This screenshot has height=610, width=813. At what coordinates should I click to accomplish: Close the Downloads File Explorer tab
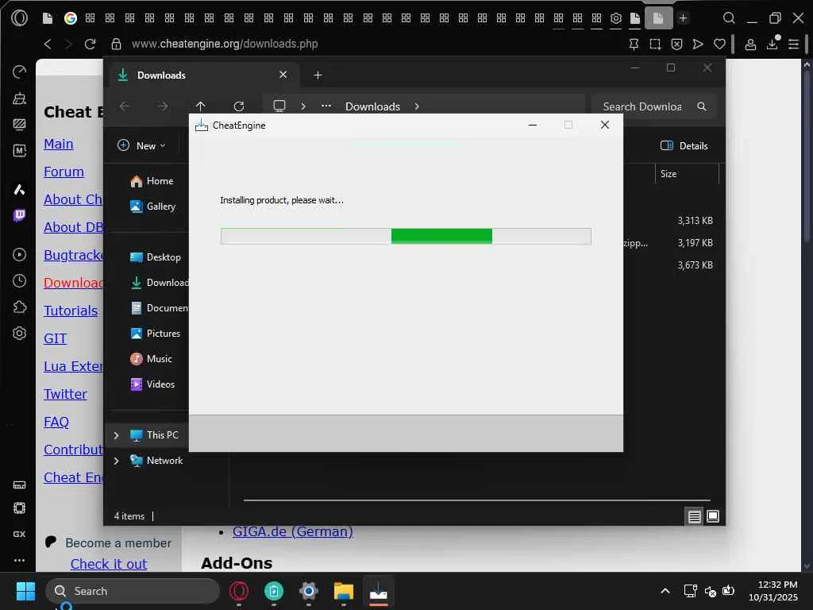[x=283, y=75]
